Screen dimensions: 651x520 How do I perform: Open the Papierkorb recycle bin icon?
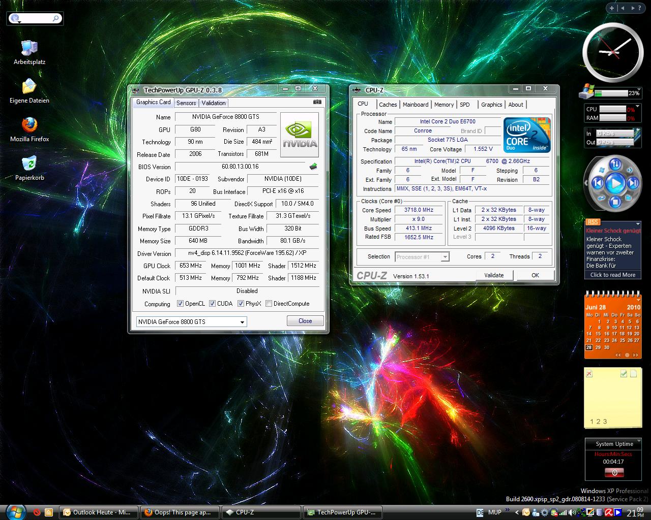click(29, 164)
